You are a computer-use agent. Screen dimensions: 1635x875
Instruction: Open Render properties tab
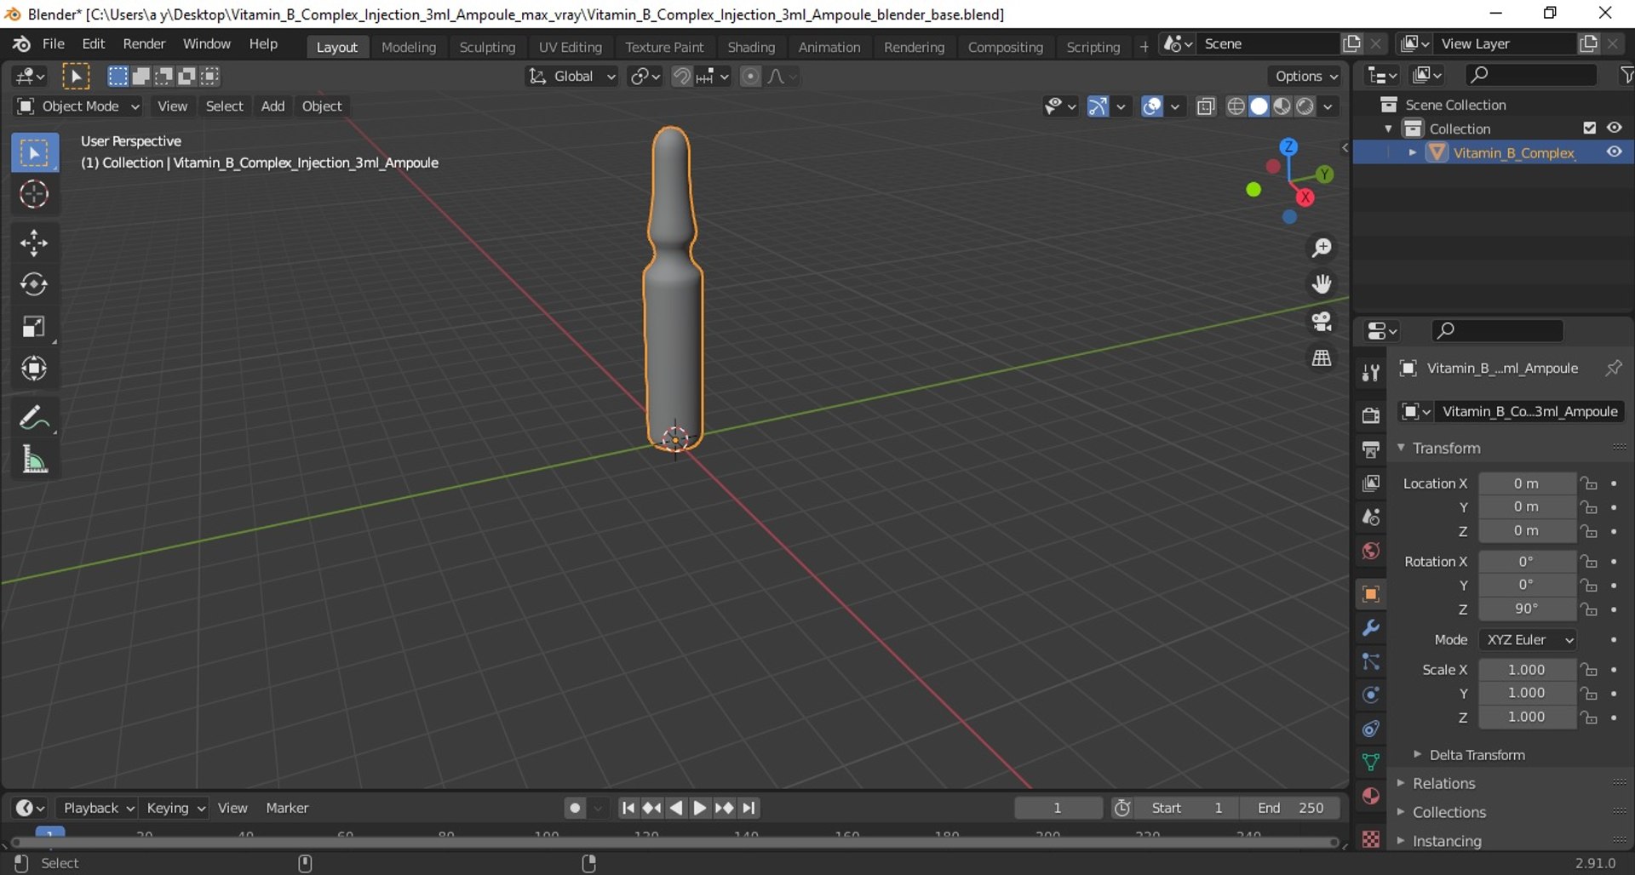(x=1370, y=415)
